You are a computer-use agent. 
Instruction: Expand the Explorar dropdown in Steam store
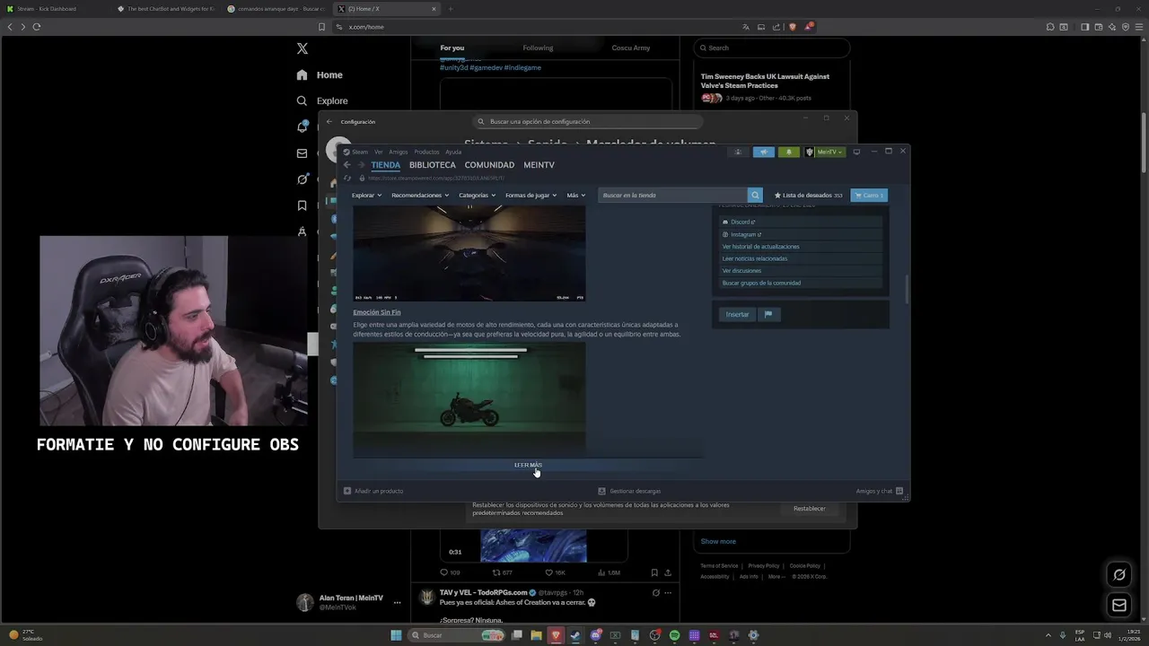coord(366,195)
